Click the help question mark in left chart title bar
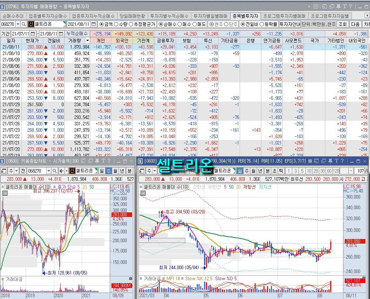 coord(109,161)
